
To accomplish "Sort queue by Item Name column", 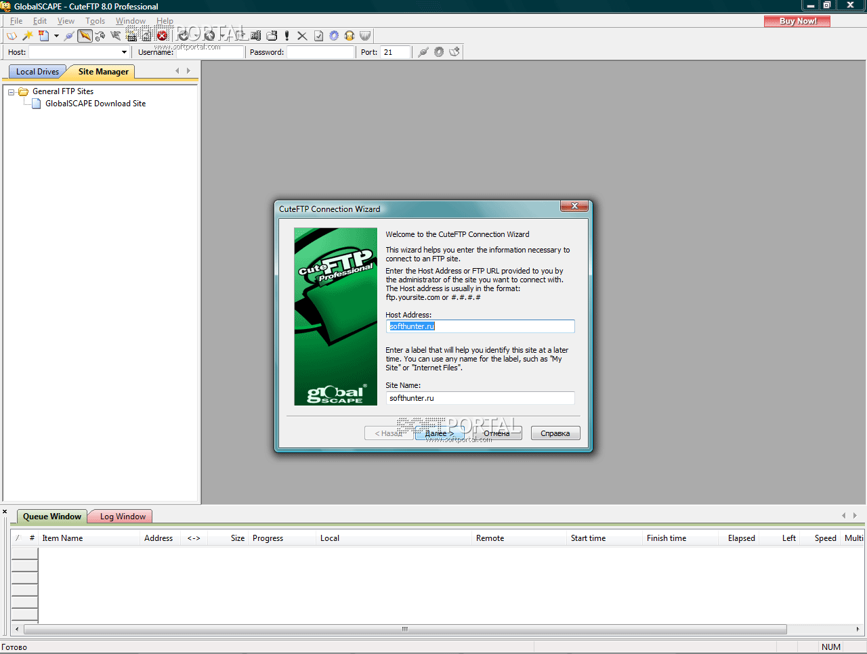I will pyautogui.click(x=89, y=538).
